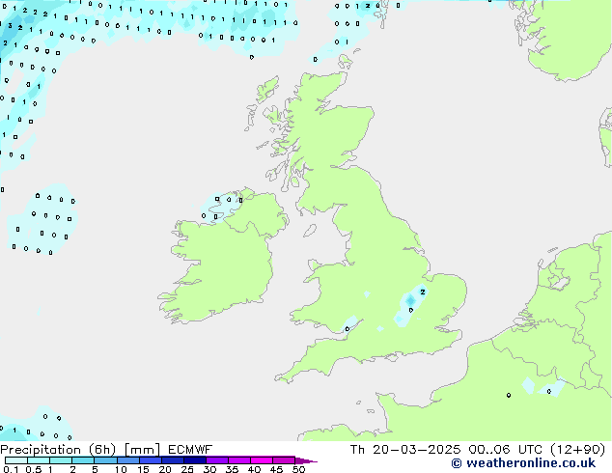
Task: Select the 40–45 mm legend color swatch
Action: [262, 460]
